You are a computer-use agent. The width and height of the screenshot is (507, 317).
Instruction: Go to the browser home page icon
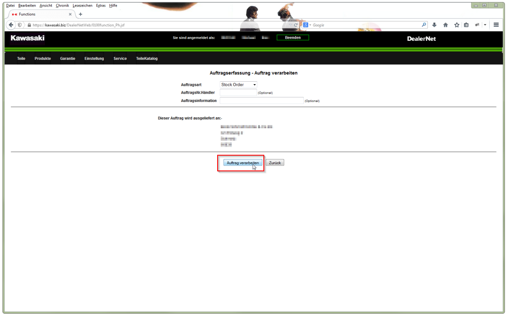(445, 25)
